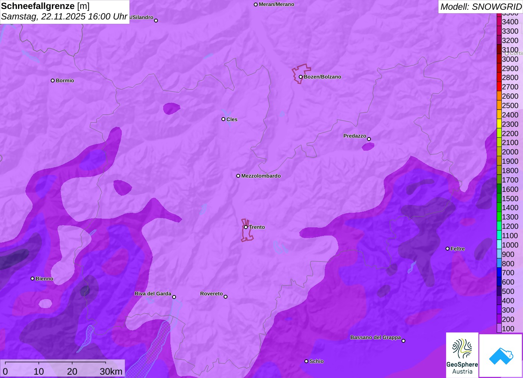This screenshot has width=523, height=378.
Task: Click the "10" scale bar label
Action: click(39, 371)
